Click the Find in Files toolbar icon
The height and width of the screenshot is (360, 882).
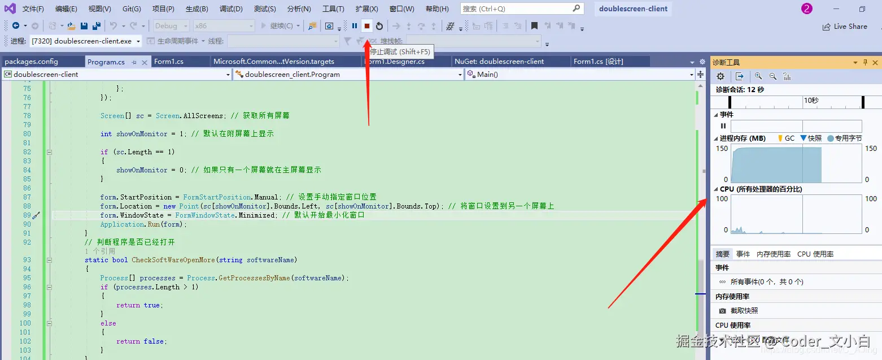point(312,26)
